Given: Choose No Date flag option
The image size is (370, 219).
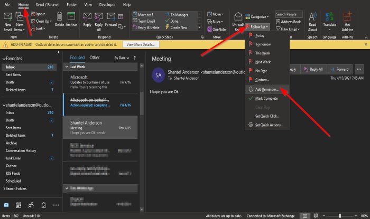Looking at the screenshot, I should point(267,71).
